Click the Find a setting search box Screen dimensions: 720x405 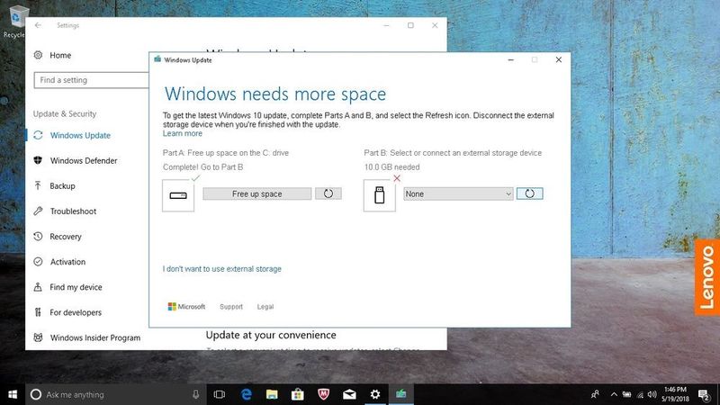(91, 80)
